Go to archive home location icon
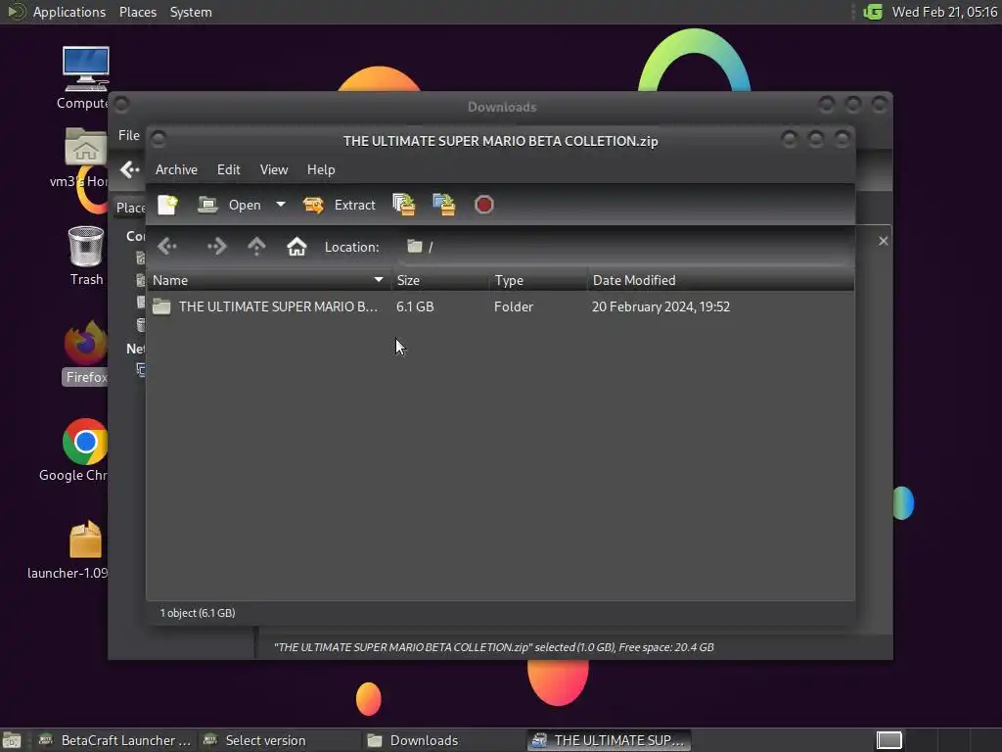This screenshot has height=752, width=1002. 296,246
